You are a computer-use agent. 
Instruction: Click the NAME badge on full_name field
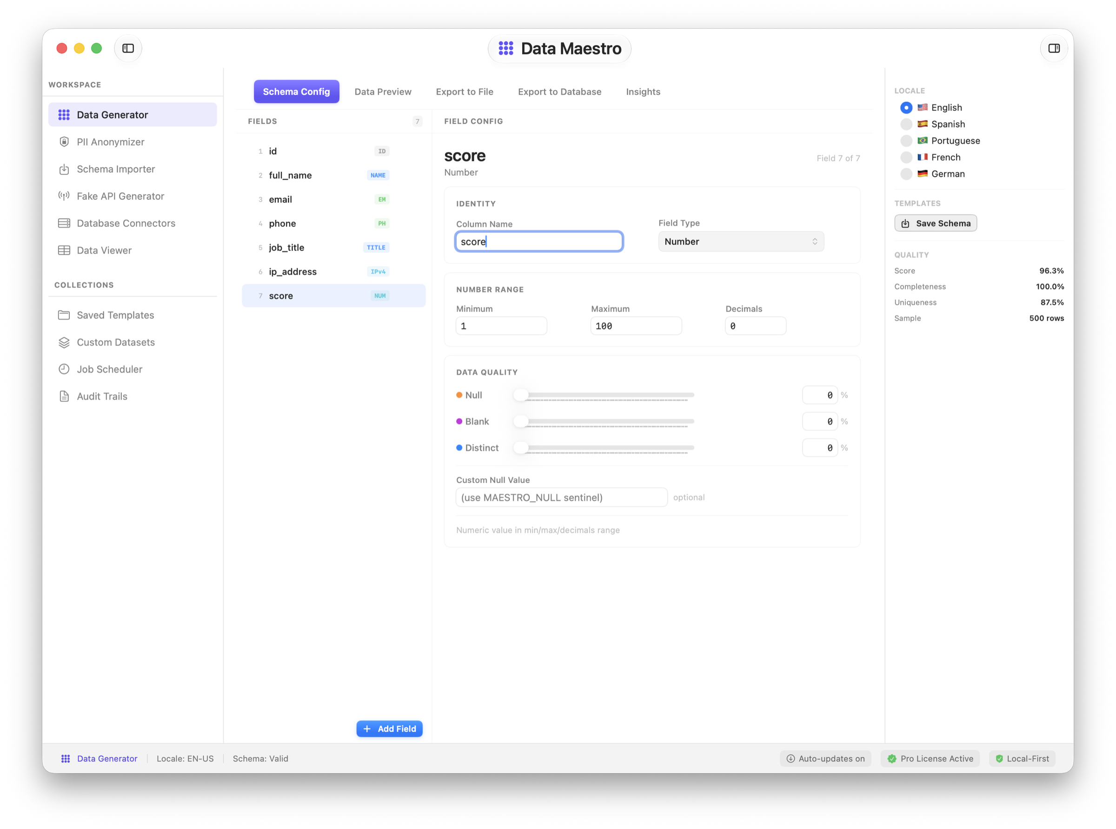point(378,175)
